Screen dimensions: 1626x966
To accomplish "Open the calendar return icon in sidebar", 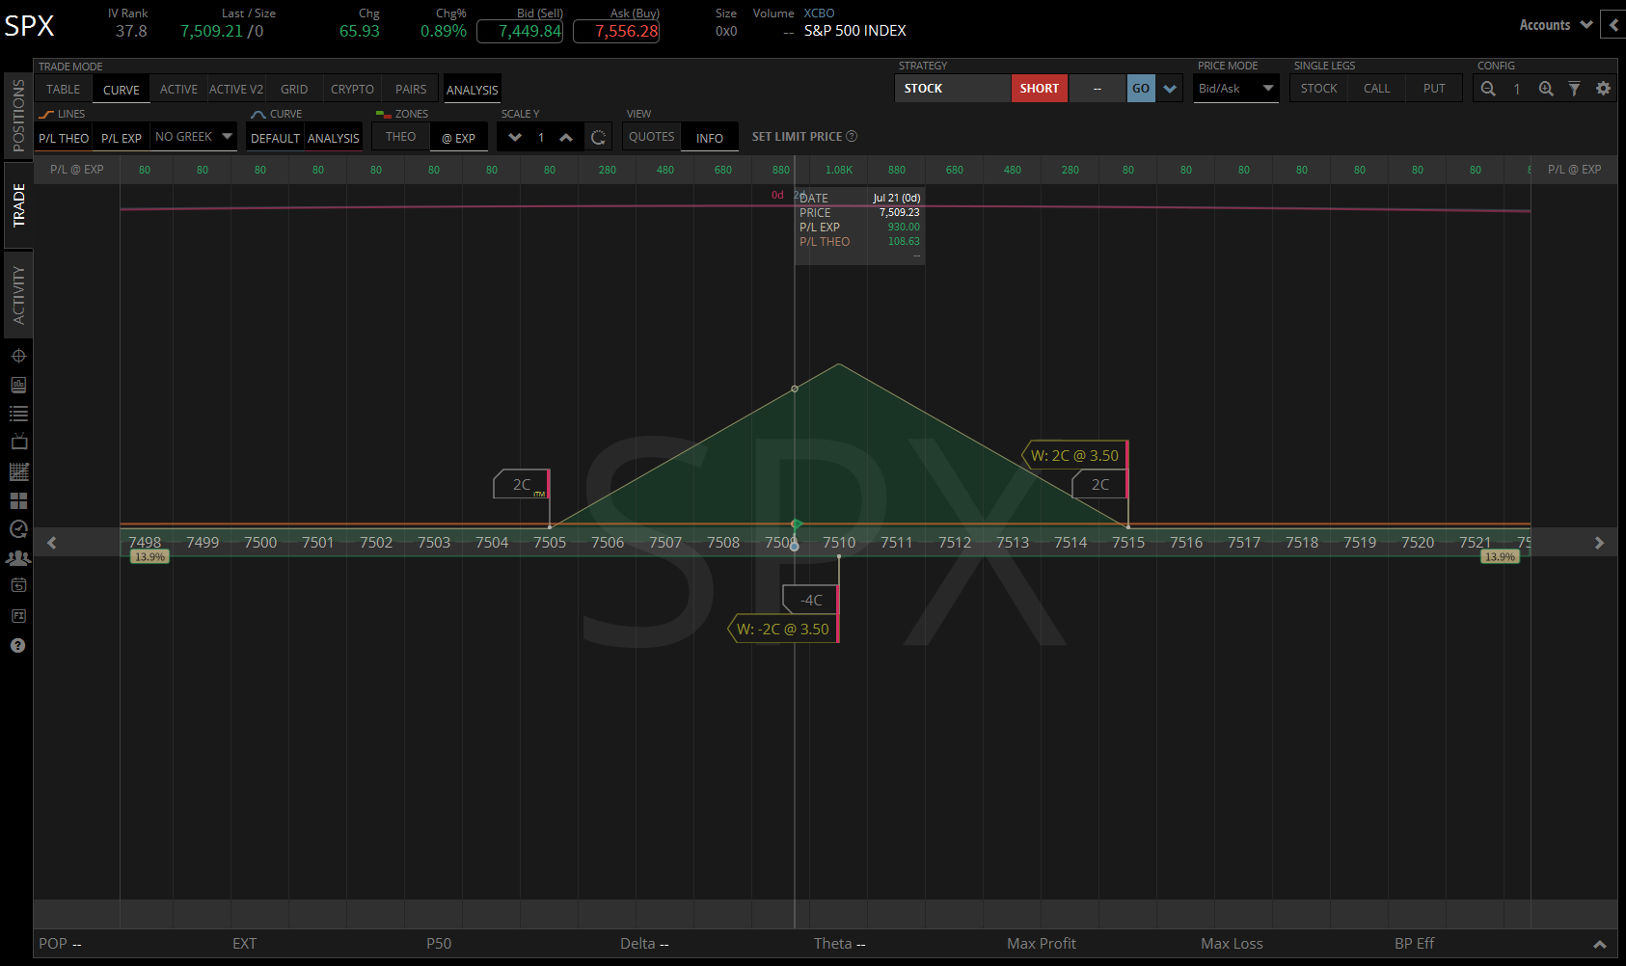I will coord(18,585).
